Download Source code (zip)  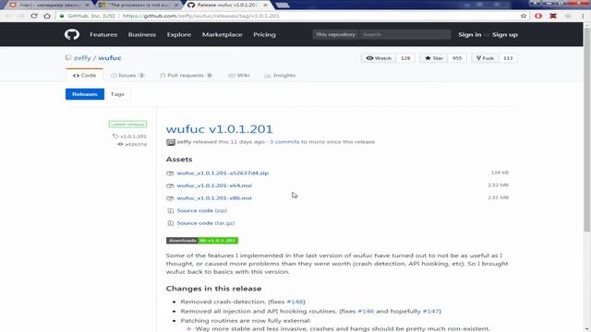(x=202, y=211)
